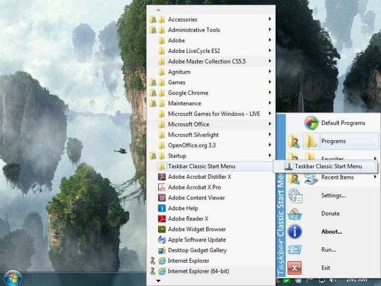
Task: Expand the Google Chrome submenu arrow
Action: (x=270, y=92)
